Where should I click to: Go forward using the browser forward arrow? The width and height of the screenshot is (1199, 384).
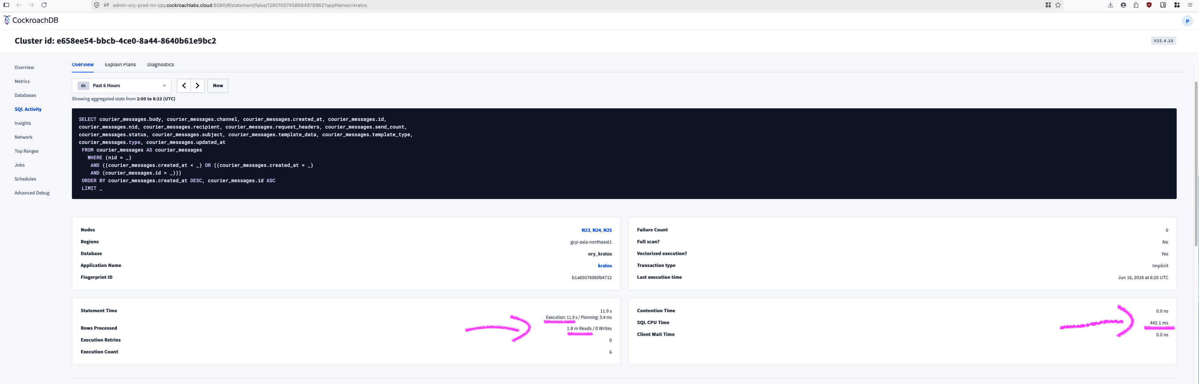pyautogui.click(x=31, y=5)
